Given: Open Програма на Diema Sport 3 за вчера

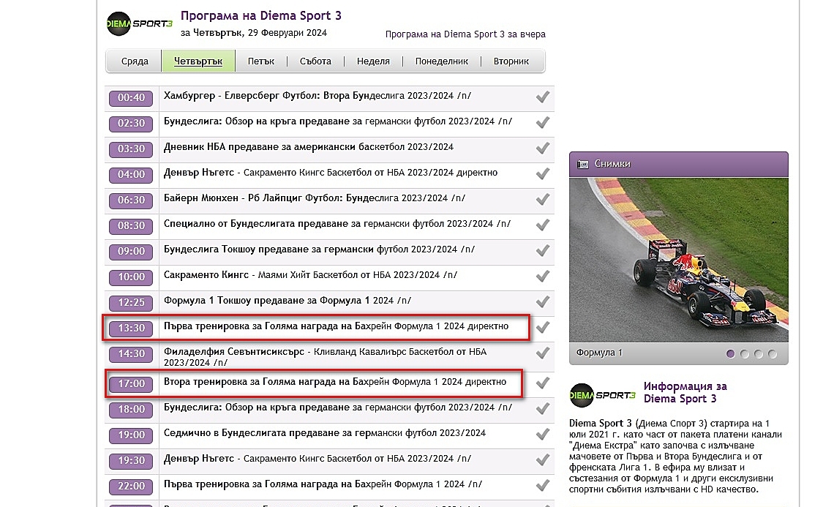Looking at the screenshot, I should coord(465,34).
